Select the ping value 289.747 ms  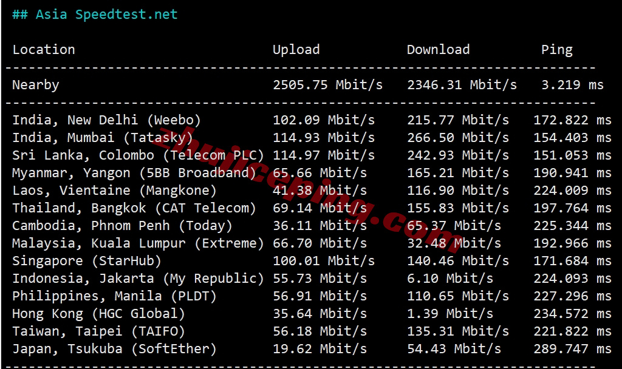572,349
